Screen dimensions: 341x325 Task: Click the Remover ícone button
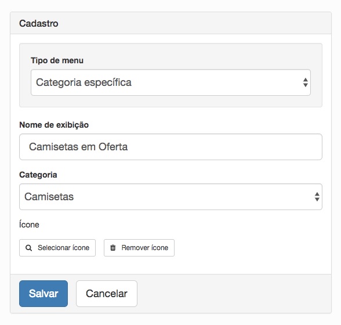tap(139, 248)
